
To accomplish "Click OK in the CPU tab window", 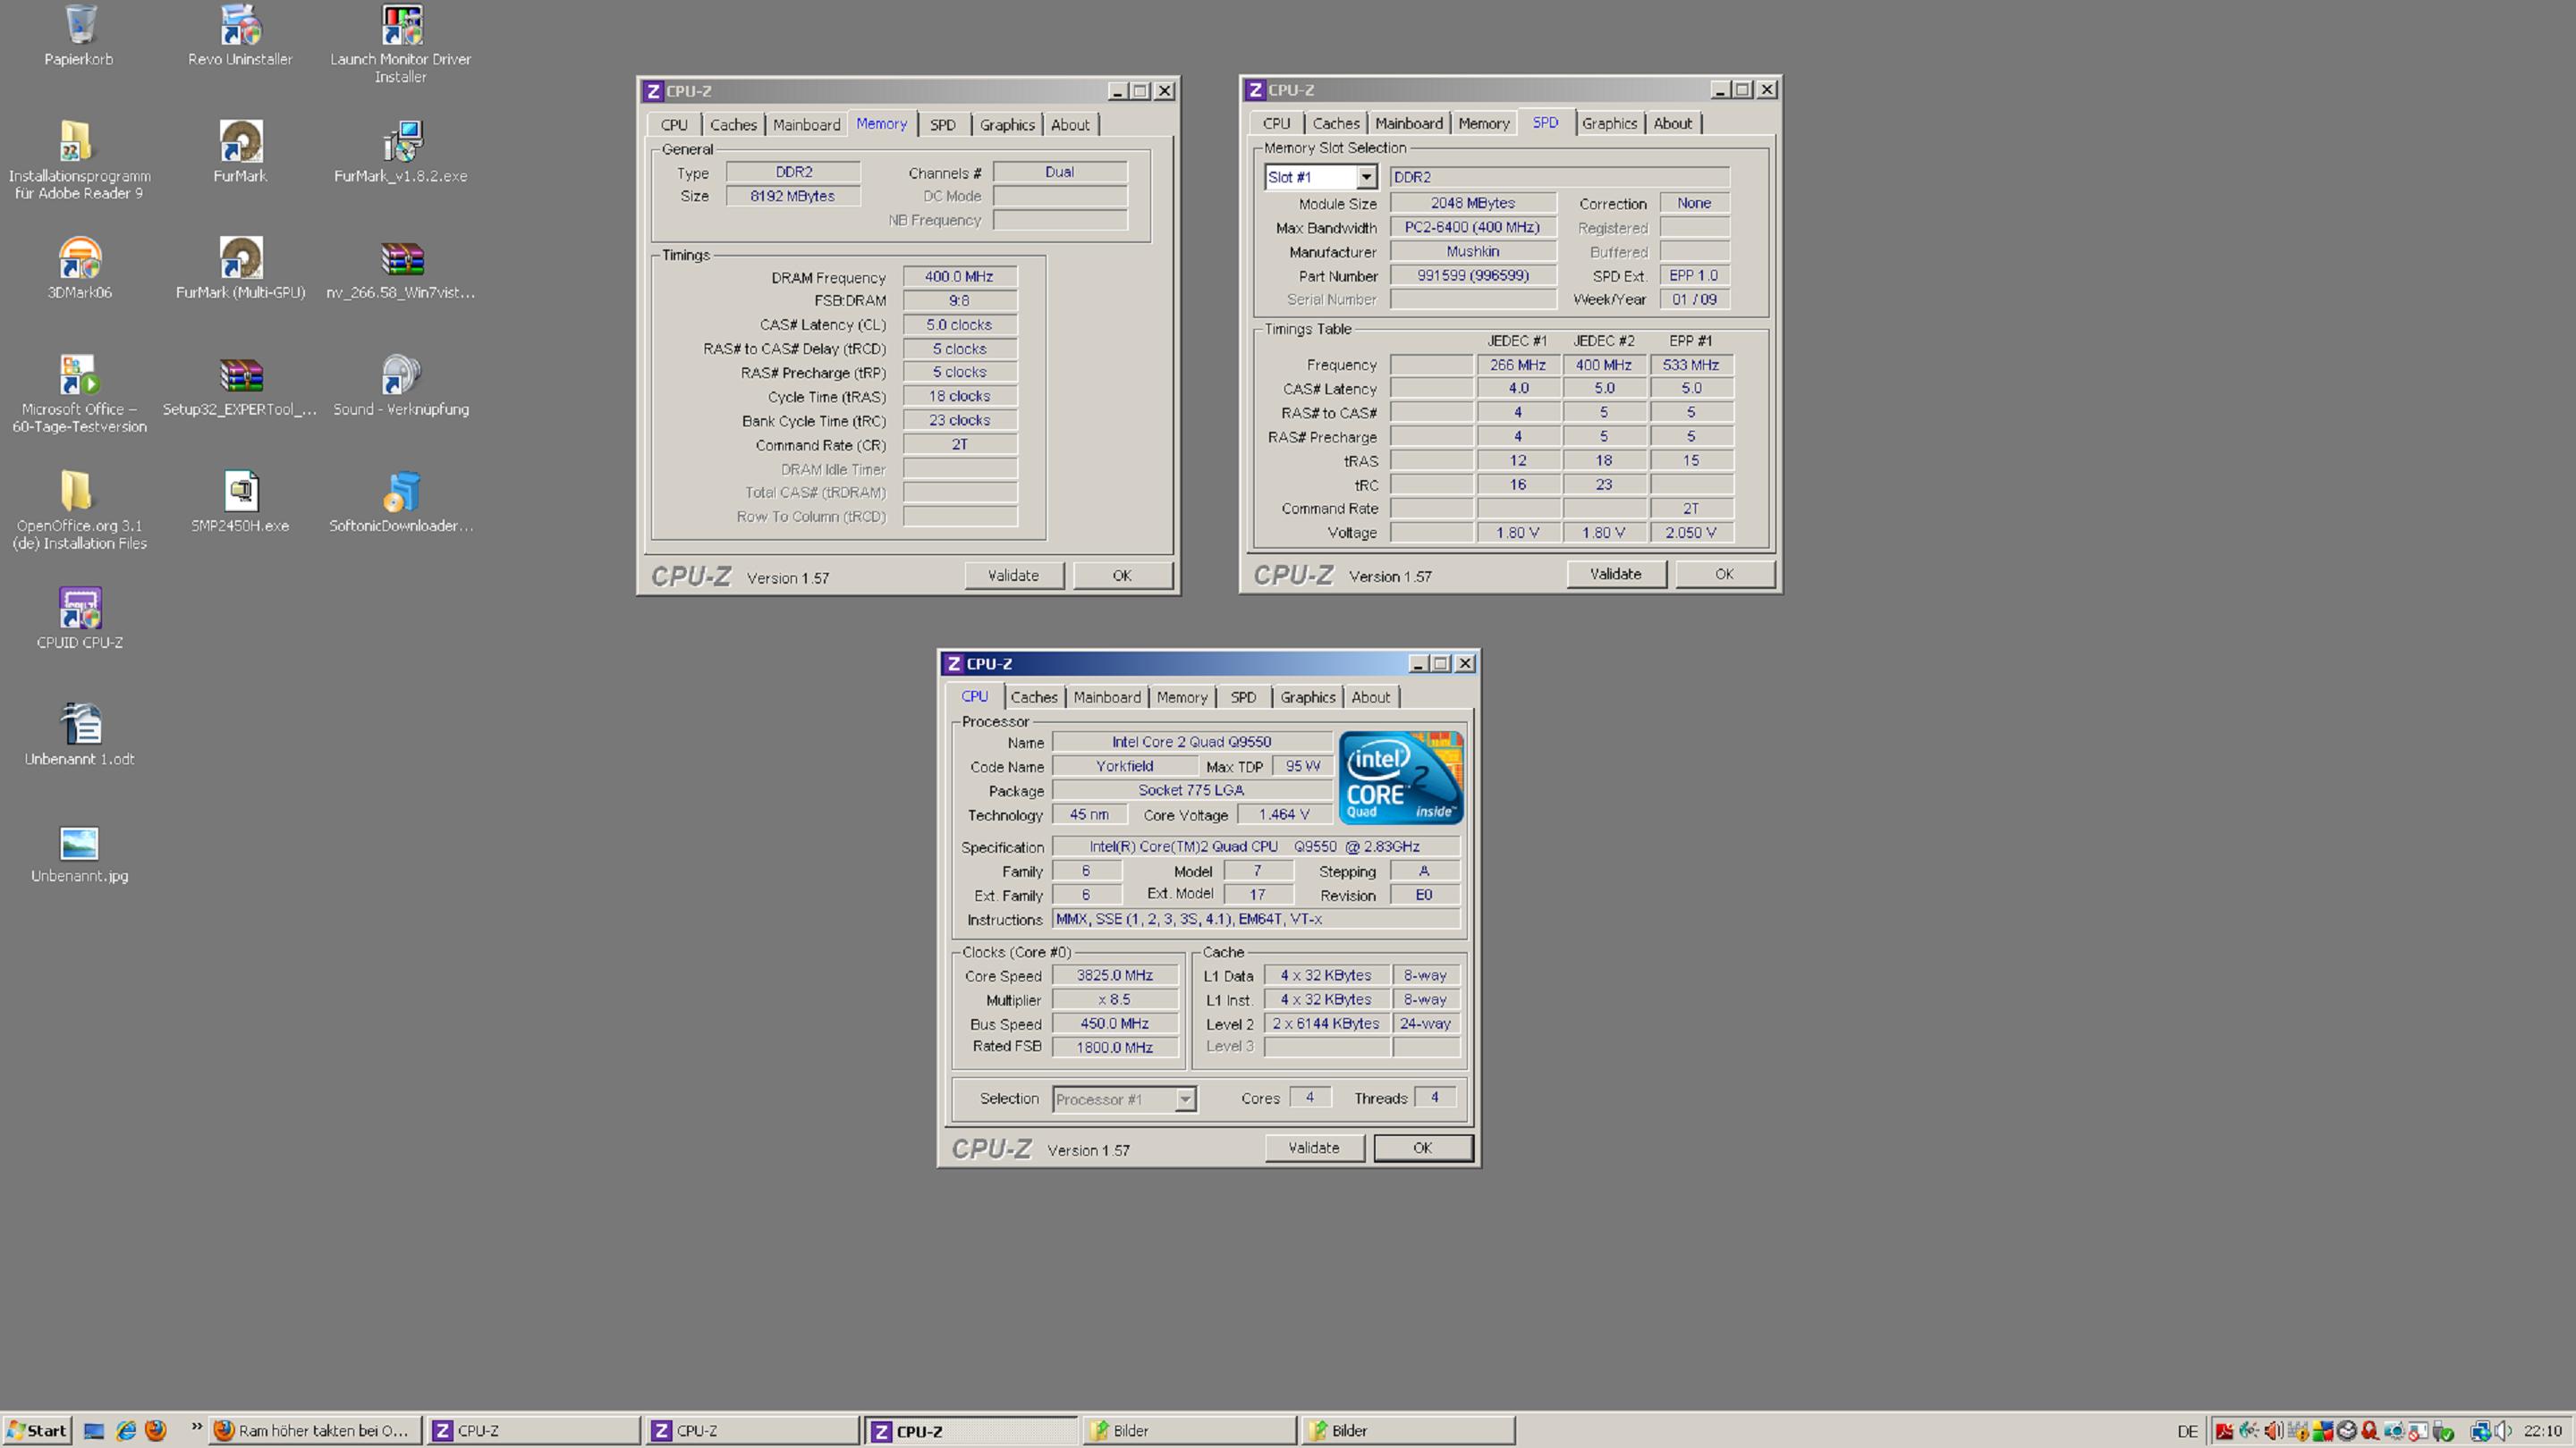I will [1422, 1149].
